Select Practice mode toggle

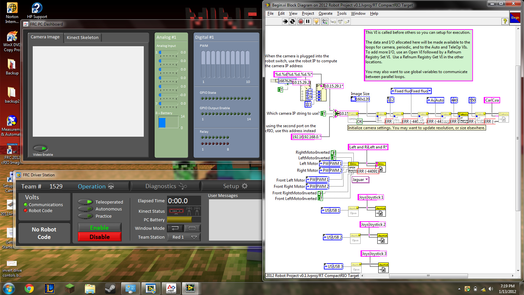coord(85,216)
